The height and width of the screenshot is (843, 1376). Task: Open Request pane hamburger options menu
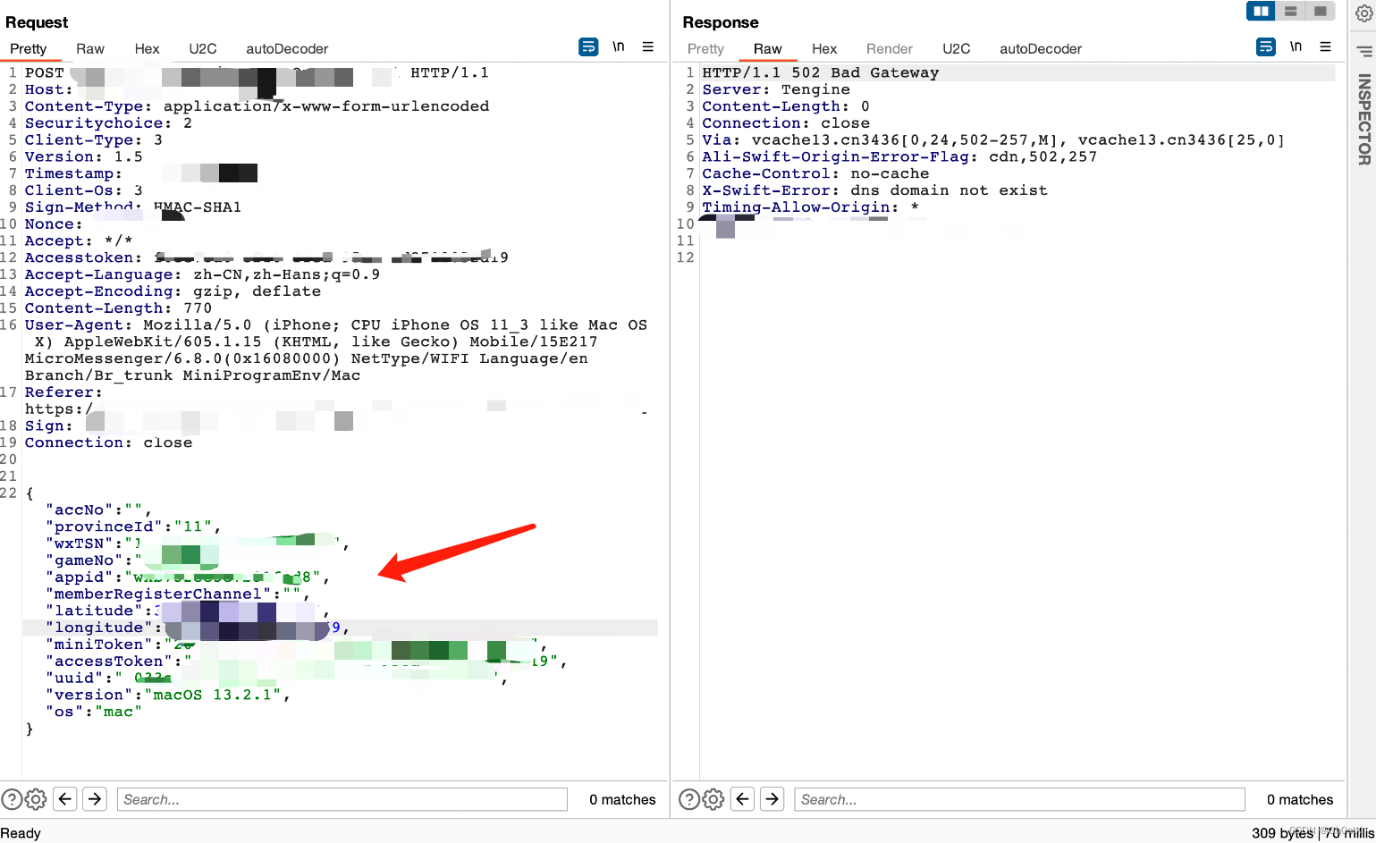point(648,47)
